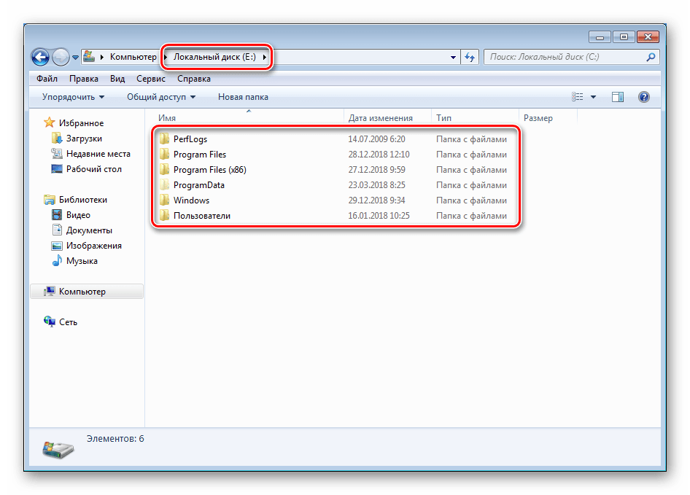690x495 pixels.
Task: Sort by Дата изменения column header
Action: tap(381, 118)
